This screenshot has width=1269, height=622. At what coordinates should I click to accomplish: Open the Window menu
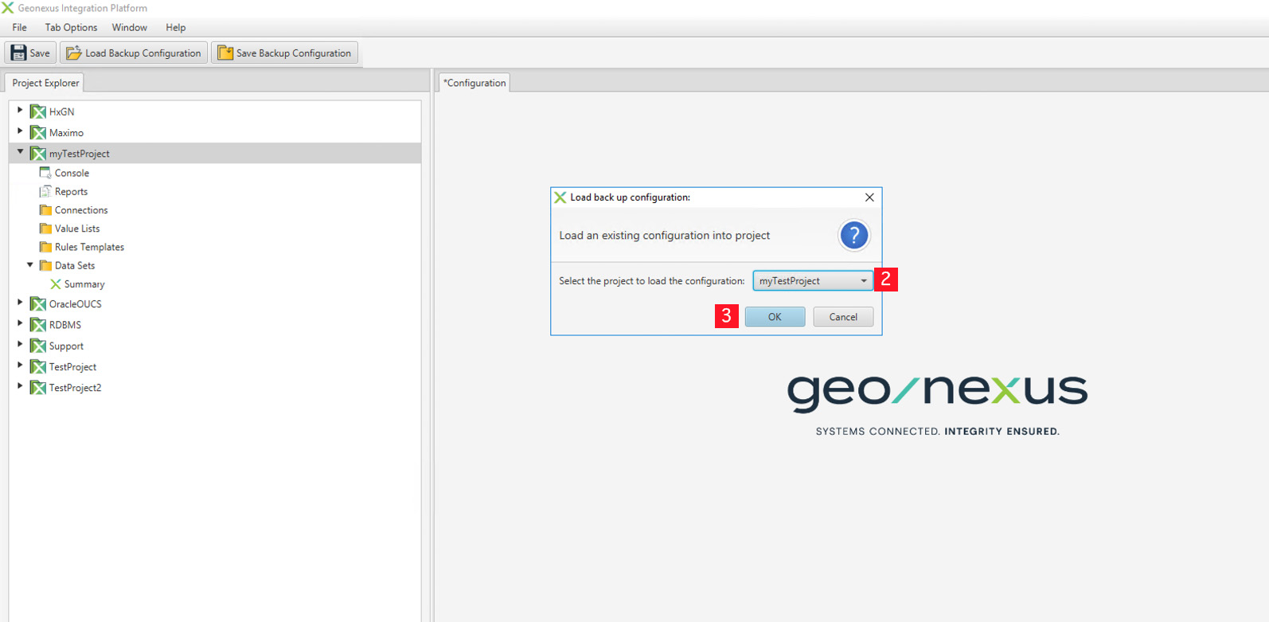130,27
